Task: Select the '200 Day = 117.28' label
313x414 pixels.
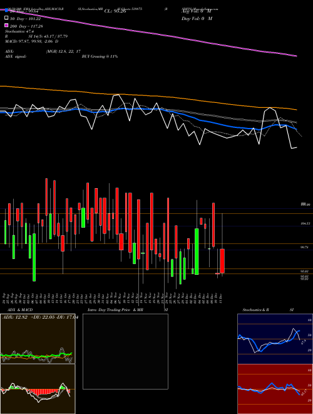Action: click(x=26, y=26)
